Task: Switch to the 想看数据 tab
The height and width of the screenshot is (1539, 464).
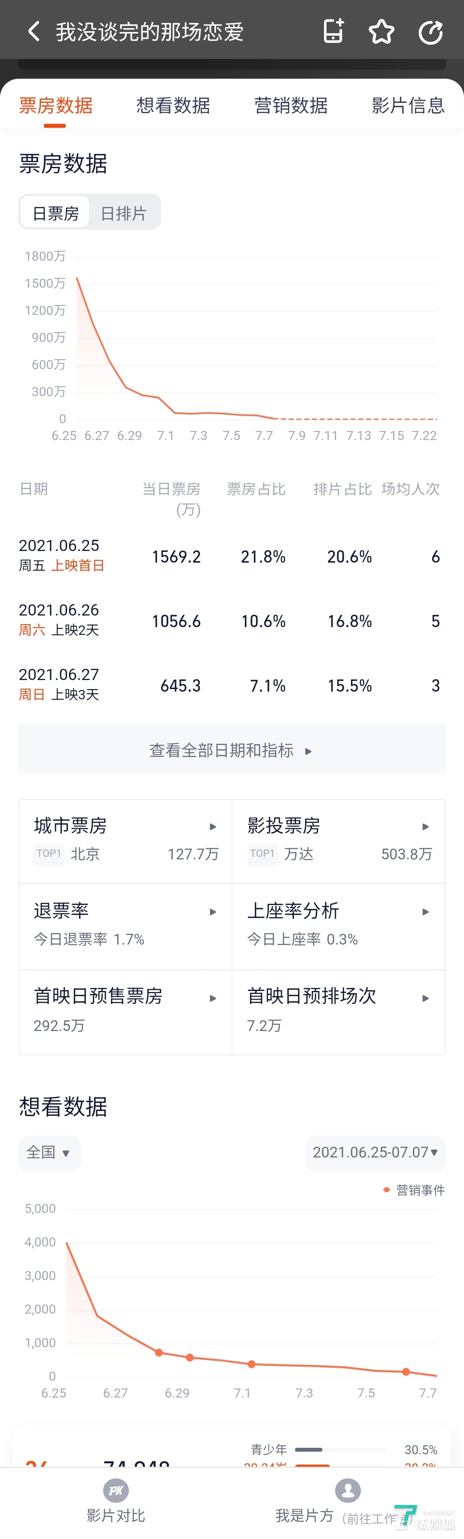Action: point(173,105)
